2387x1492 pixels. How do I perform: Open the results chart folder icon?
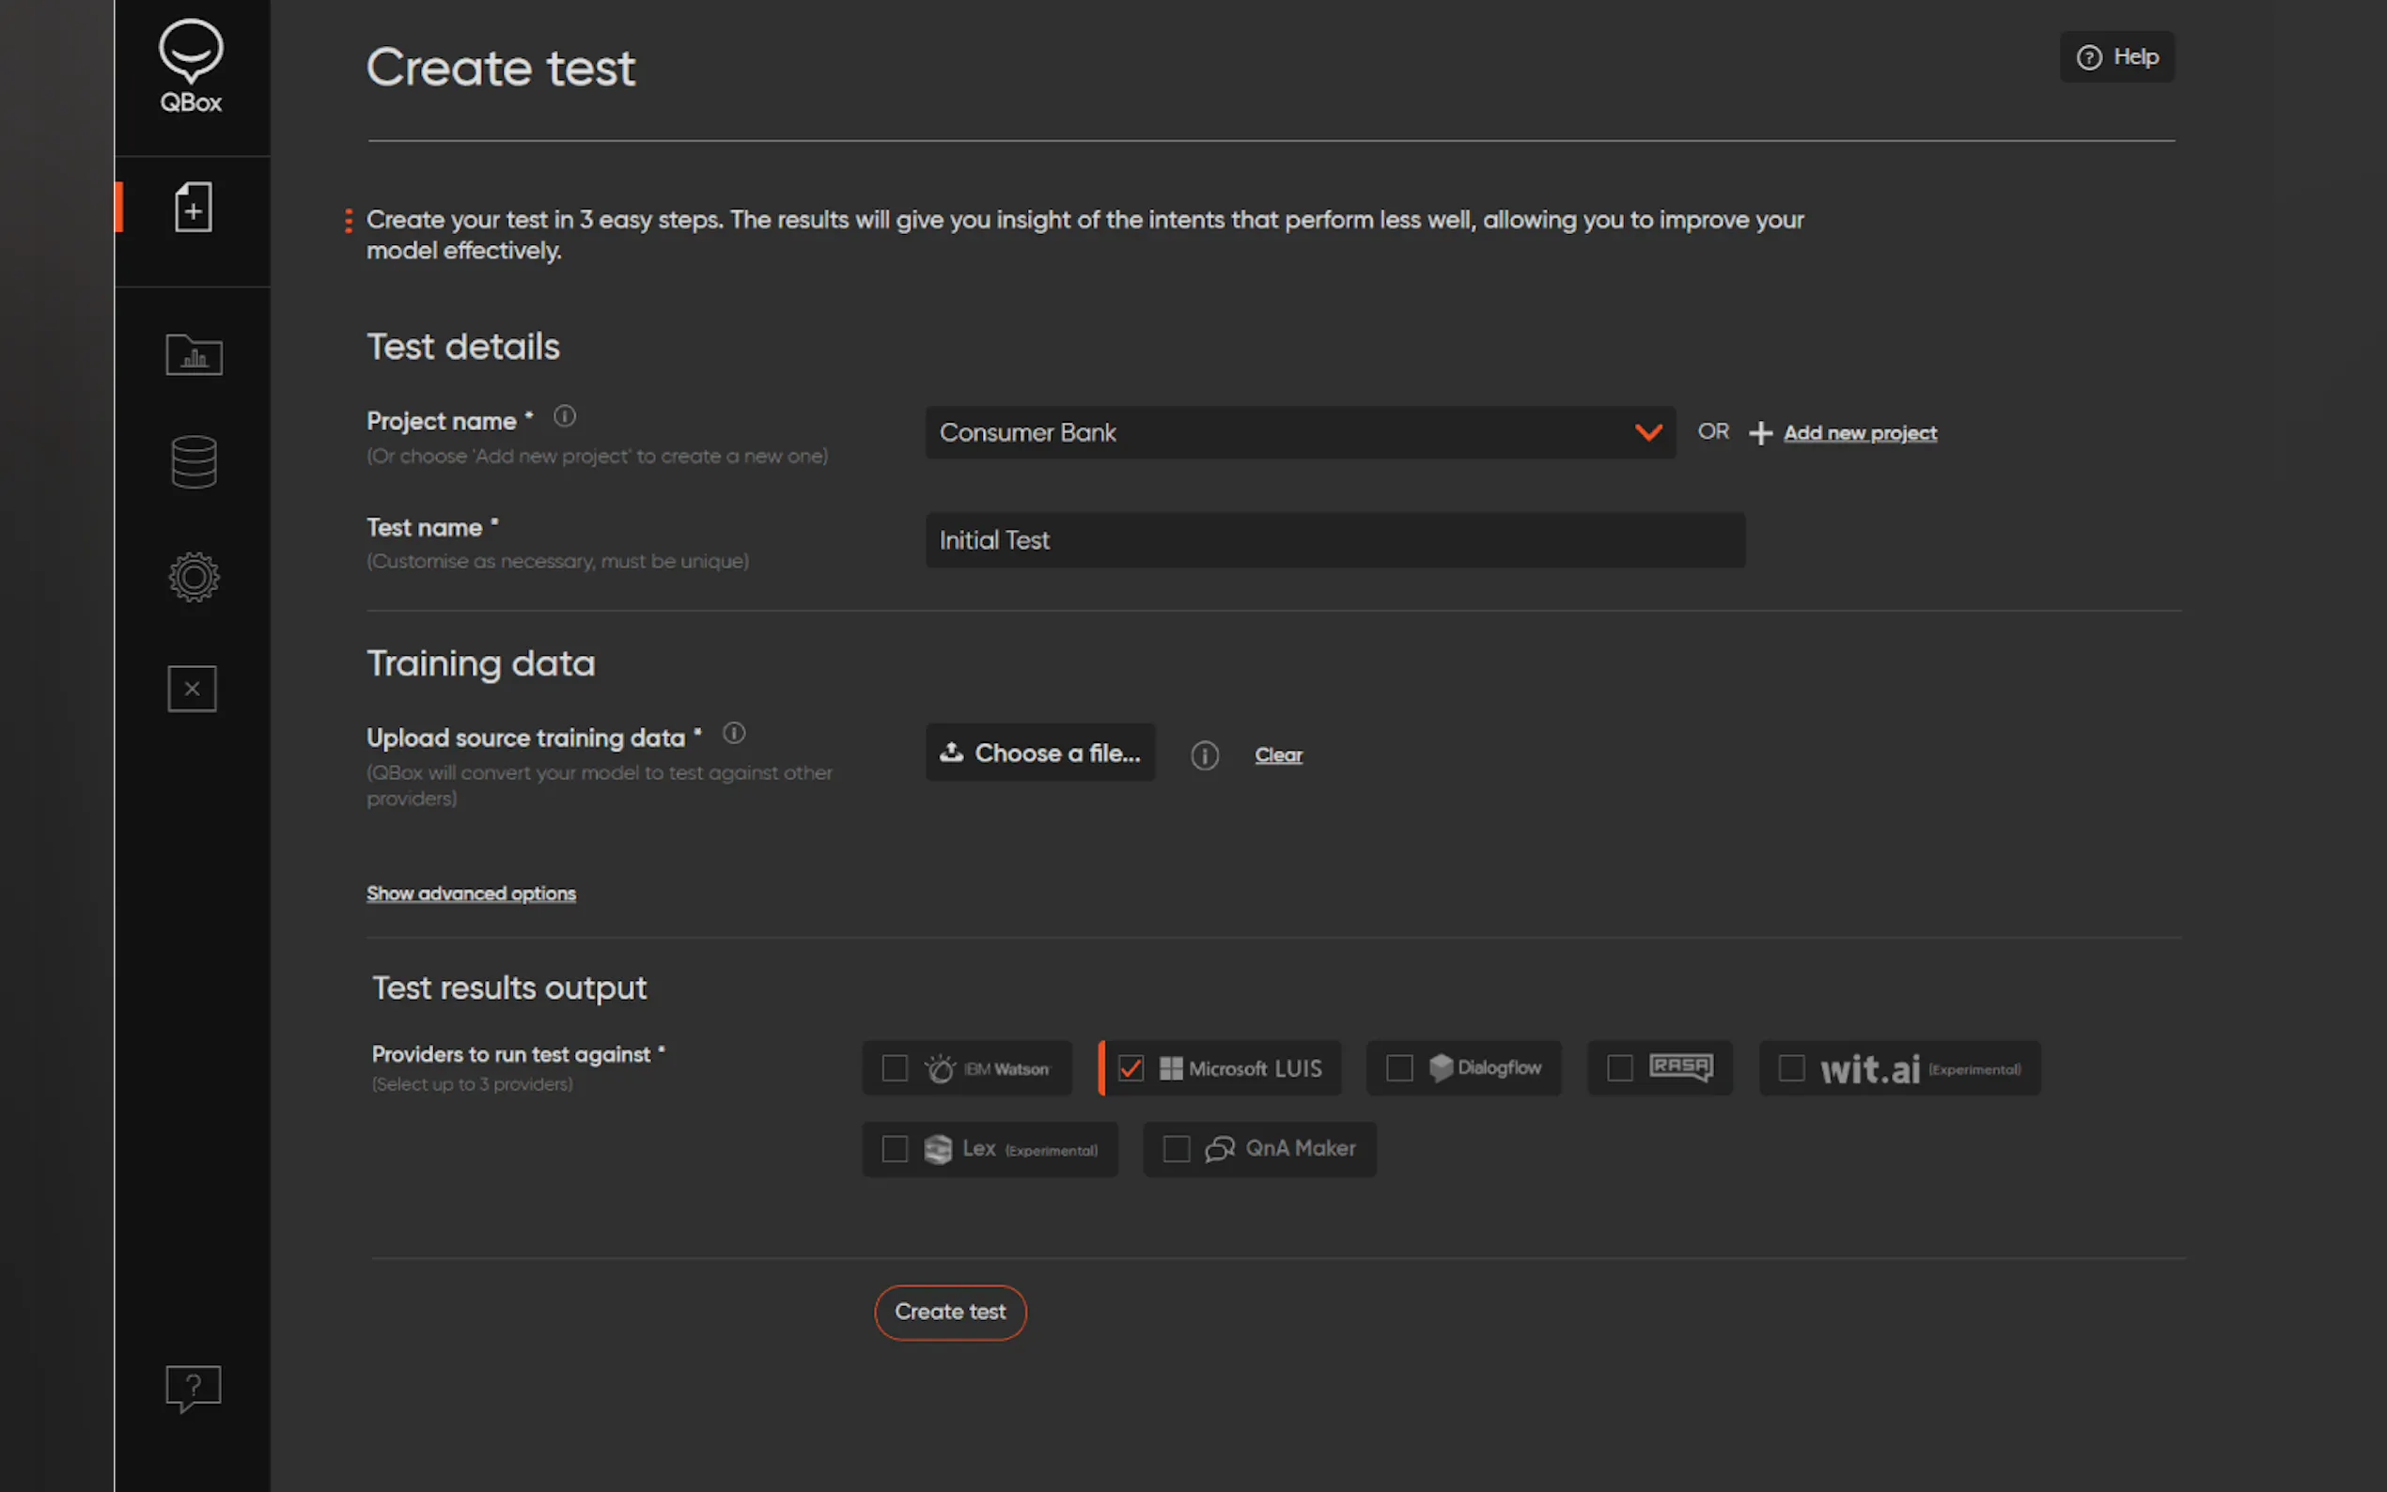click(x=194, y=354)
